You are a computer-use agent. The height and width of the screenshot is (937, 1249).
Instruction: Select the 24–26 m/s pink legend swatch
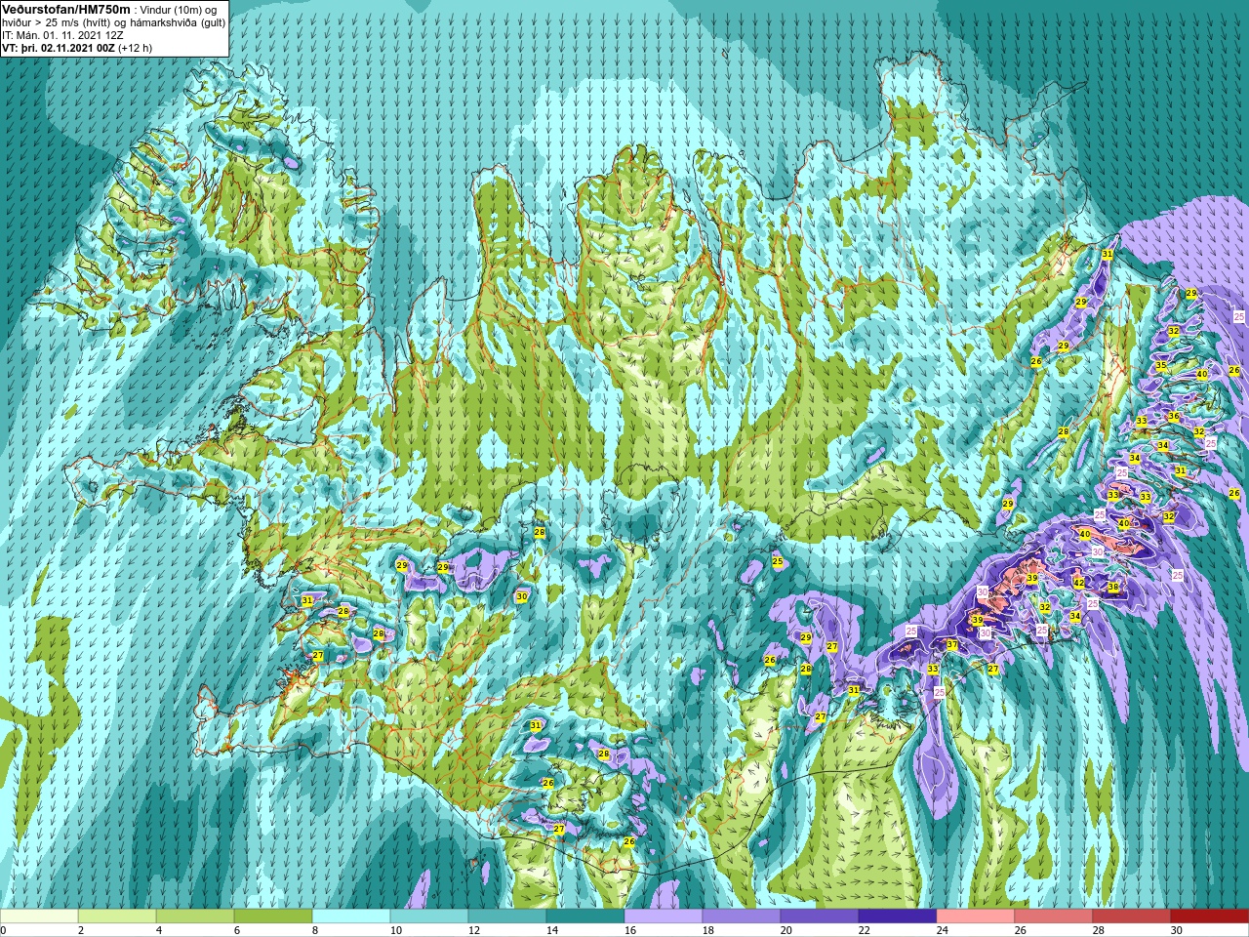tap(976, 917)
